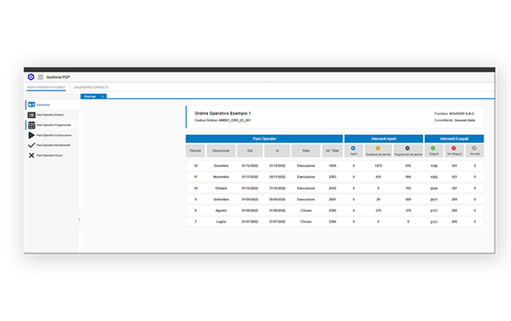
Task: Click period number 7 in Luglio row
Action: click(x=195, y=222)
